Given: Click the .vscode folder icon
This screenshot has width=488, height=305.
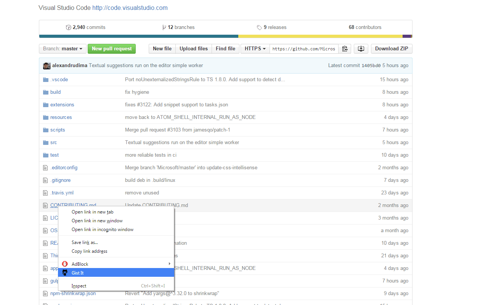Looking at the screenshot, I should pyautogui.click(x=46, y=80).
